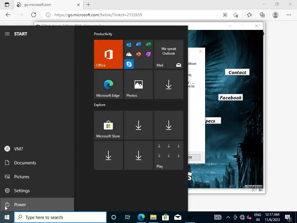Screen dimensions: 297x223
Task: Click the Edge tab actions menu icon
Action: pyautogui.click(x=7, y=5)
